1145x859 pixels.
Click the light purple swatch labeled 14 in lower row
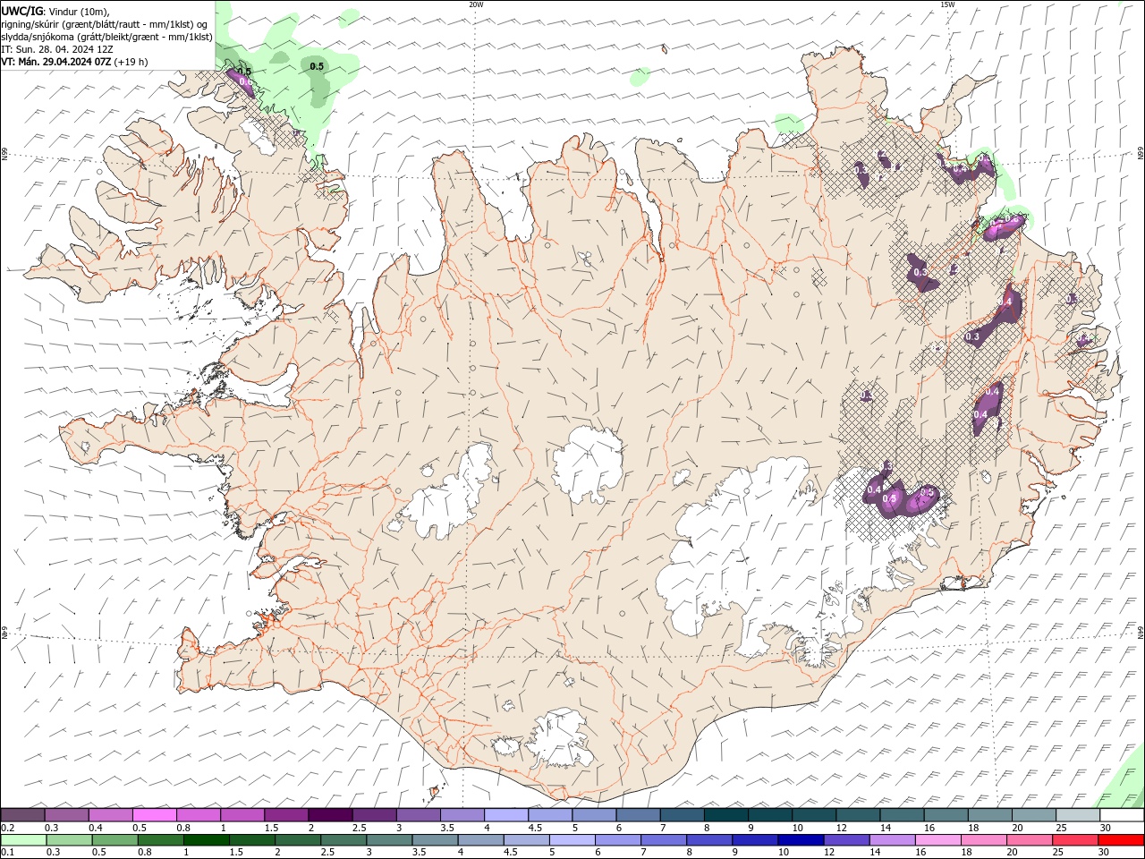891,840
